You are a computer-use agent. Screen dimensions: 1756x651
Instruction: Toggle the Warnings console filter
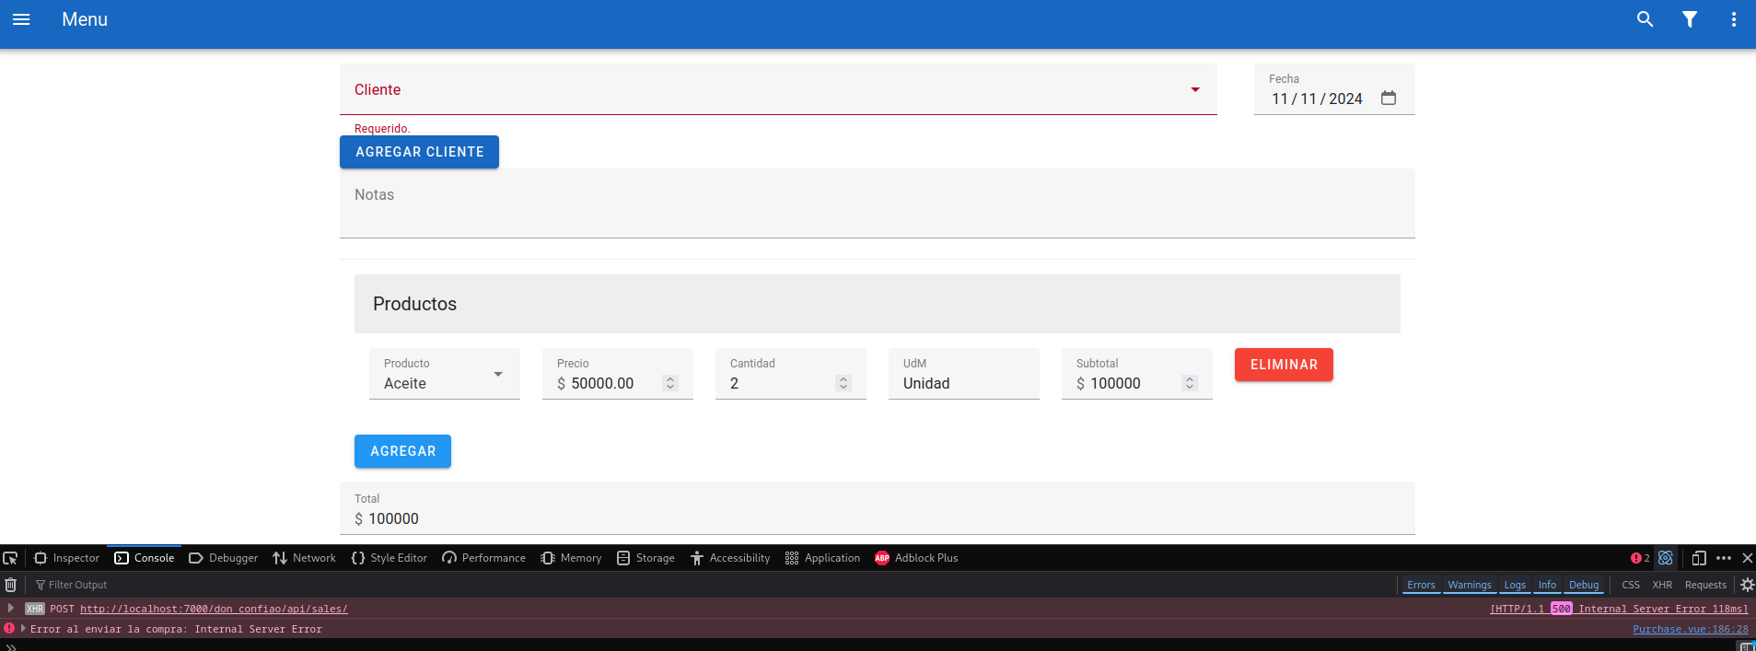[1469, 585]
